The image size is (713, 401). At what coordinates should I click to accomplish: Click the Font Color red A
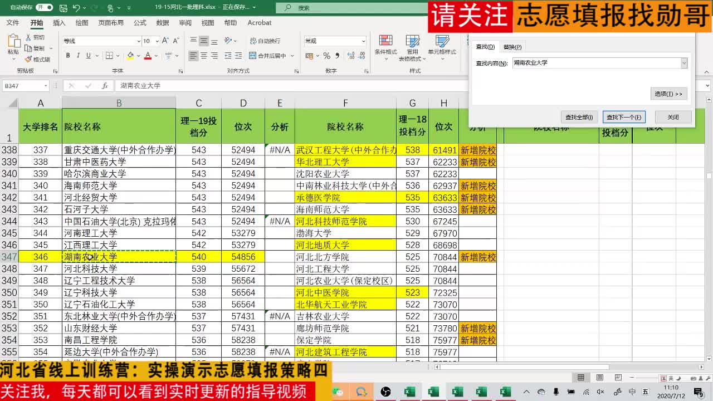point(148,56)
